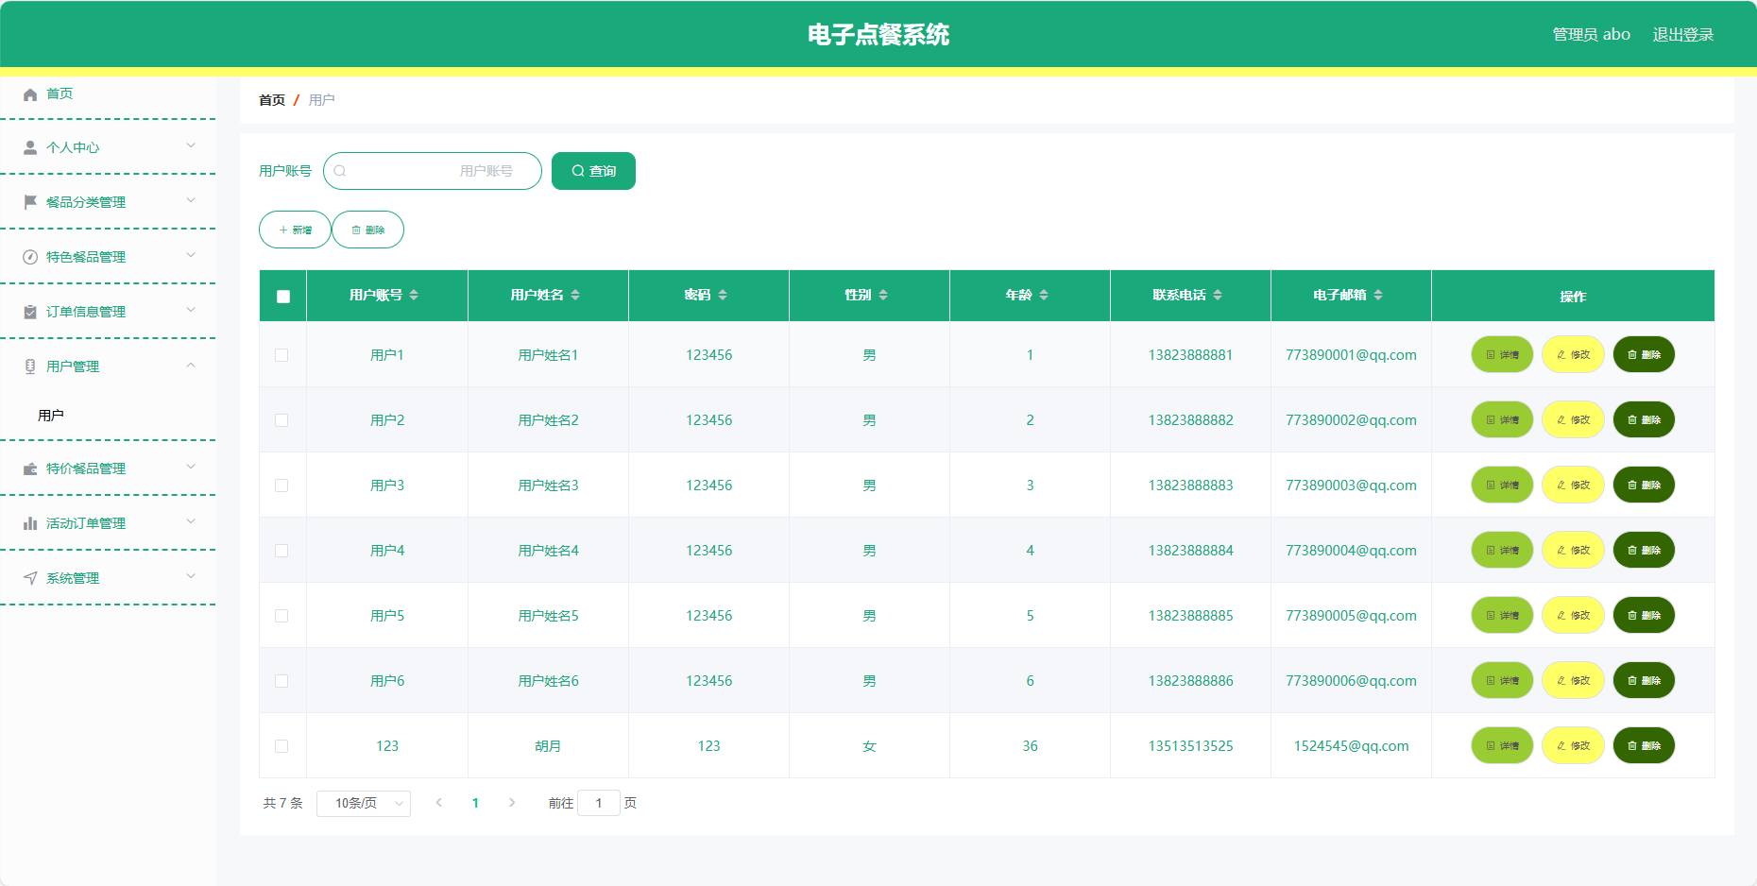
Task: Expand the 系统管理 chevron
Action: point(191,576)
